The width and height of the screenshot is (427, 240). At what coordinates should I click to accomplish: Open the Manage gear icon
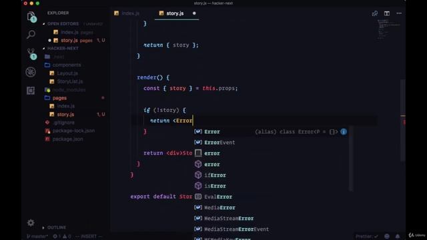point(31,223)
